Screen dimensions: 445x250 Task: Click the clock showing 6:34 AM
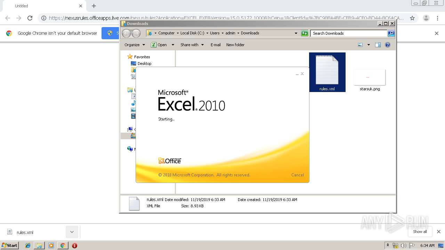(x=427, y=245)
